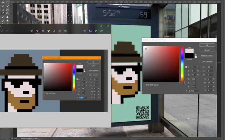Select the Clone Stamp tool
225x140 pixels.
pyautogui.click(x=7, y=17)
